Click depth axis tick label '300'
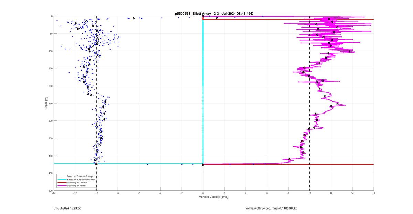This screenshot has height=214, width=413. 50,121
